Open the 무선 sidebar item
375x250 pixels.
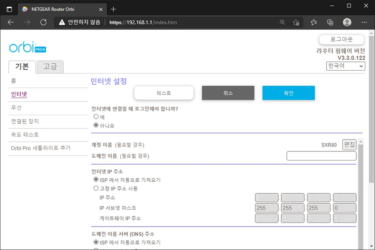[16, 108]
